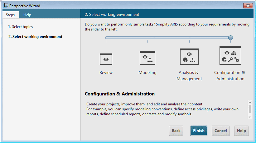Viewport: 256px width, 143px height.
Task: Select the Configuration & Administration environment icon
Action: (230, 55)
